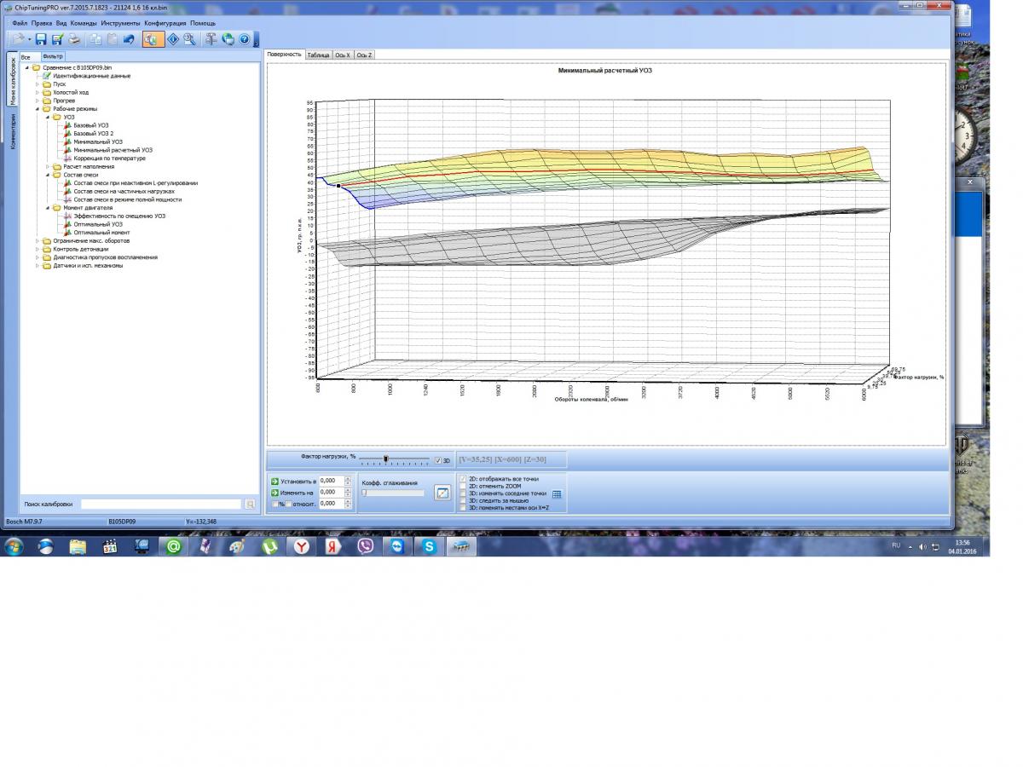Enable '2D: отменить ZOOM' checkbox
1023x767 pixels.
(463, 487)
